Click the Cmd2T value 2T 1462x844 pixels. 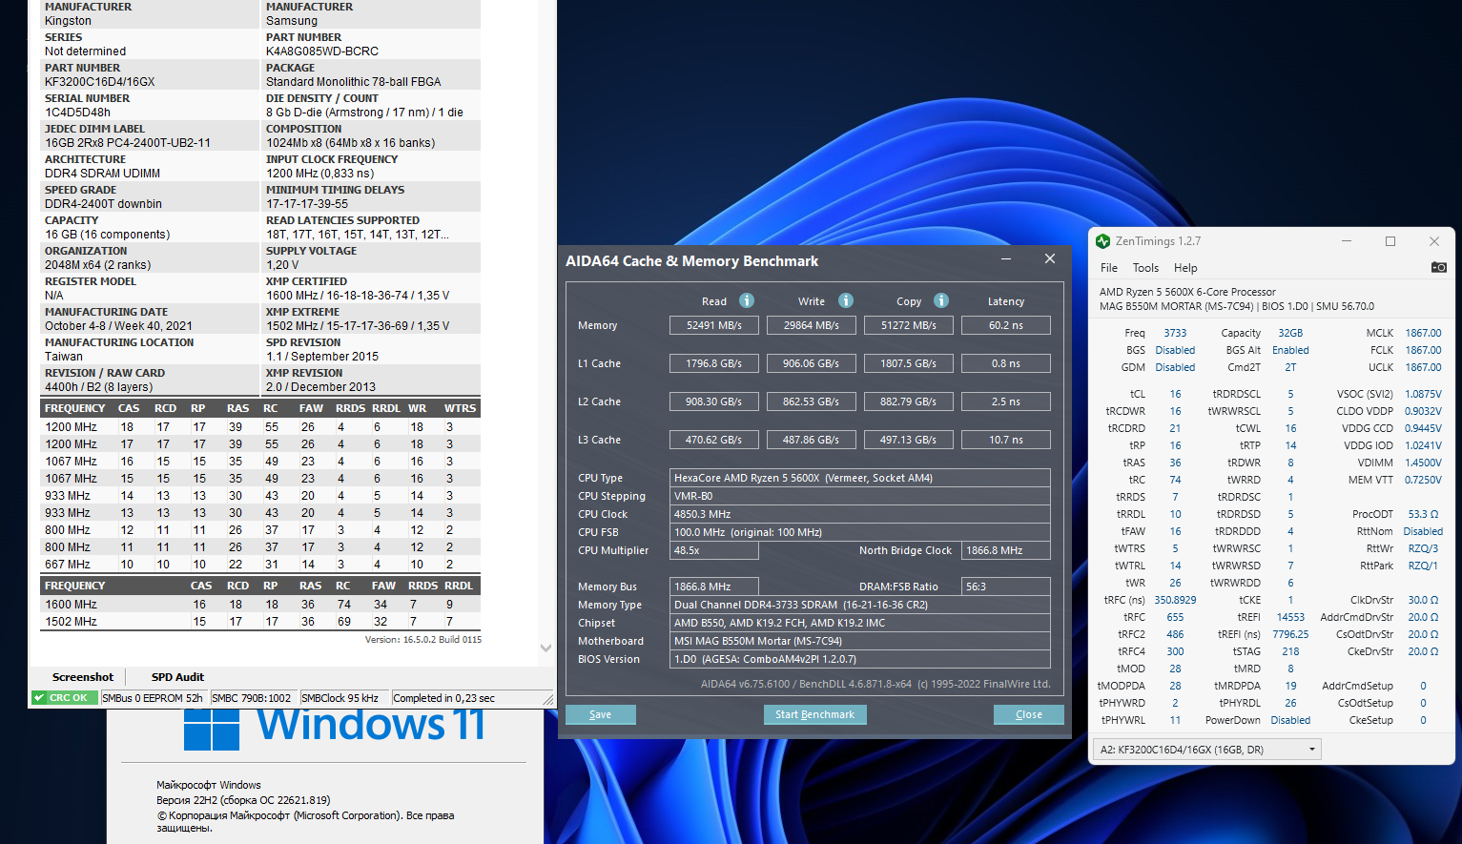(1290, 367)
